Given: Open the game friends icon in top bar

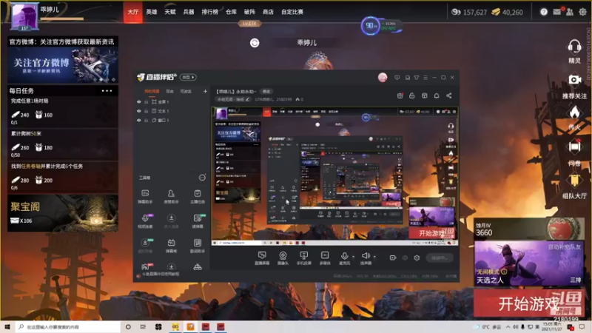Looking at the screenshot, I should [x=570, y=12].
